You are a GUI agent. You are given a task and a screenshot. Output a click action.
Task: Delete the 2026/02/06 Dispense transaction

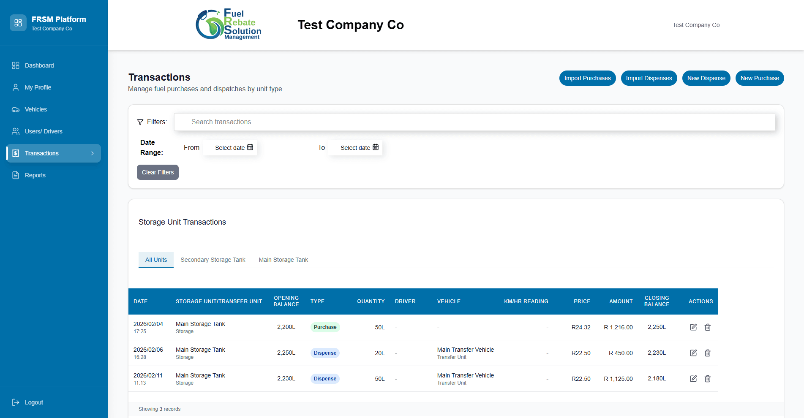(708, 353)
